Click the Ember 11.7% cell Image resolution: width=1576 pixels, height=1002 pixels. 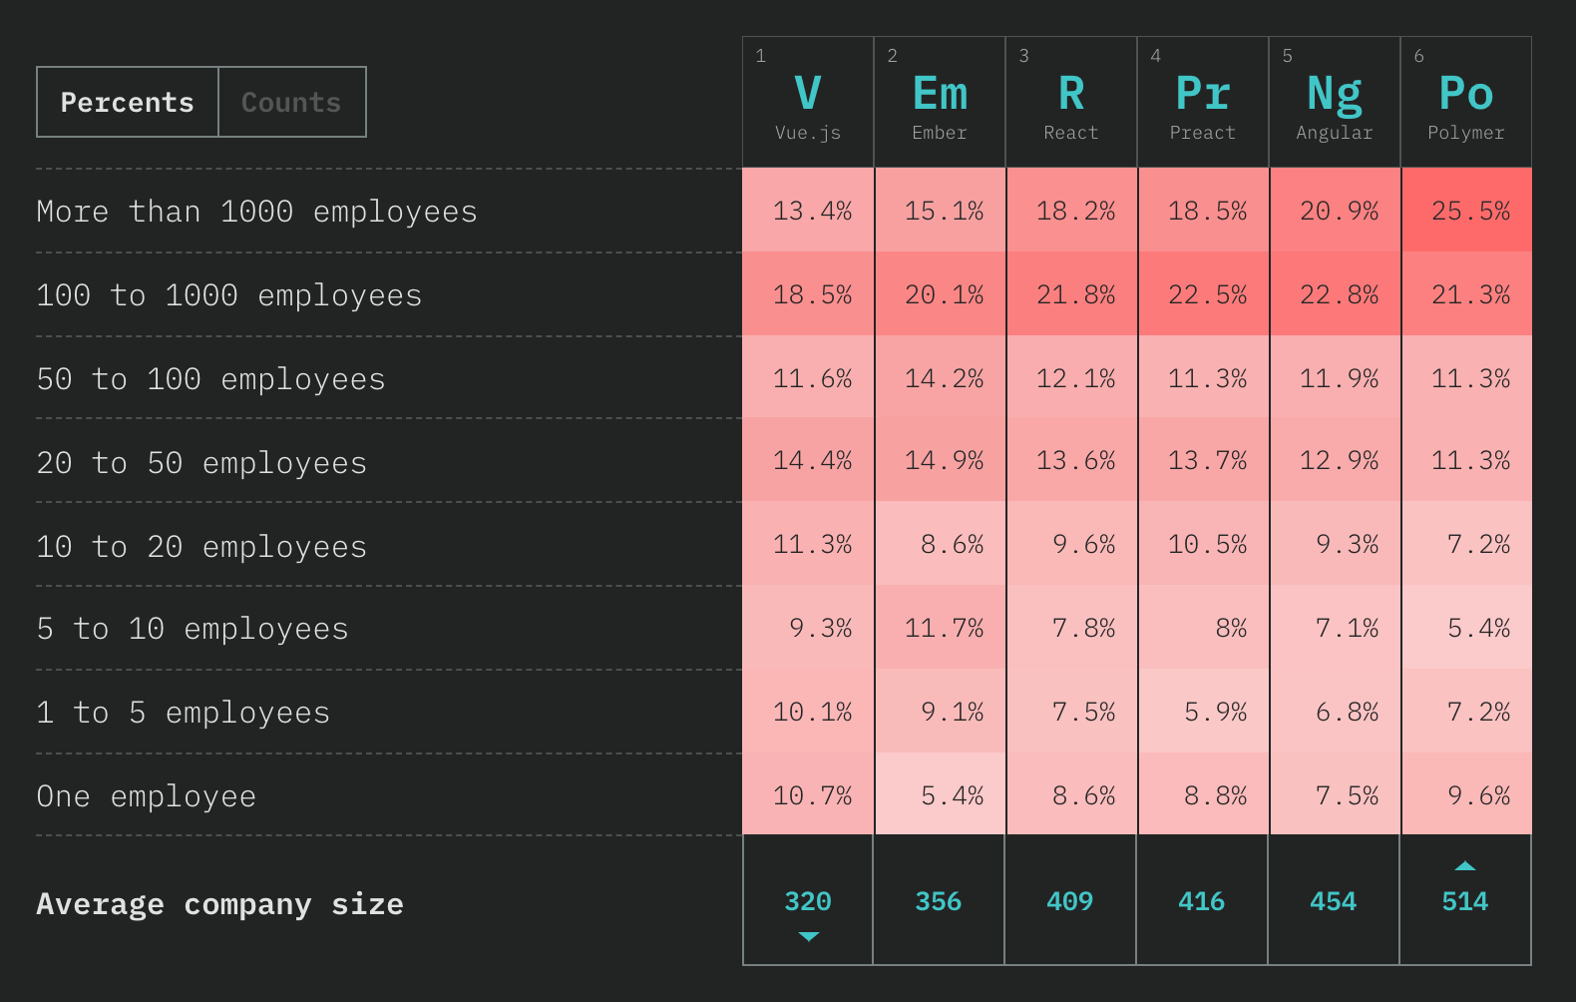pyautogui.click(x=940, y=628)
